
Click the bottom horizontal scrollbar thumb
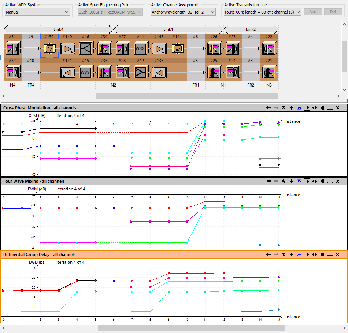pos(191,328)
